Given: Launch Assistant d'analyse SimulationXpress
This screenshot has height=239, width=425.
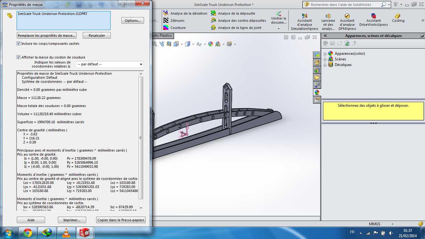Looking at the screenshot, I should [305, 22].
